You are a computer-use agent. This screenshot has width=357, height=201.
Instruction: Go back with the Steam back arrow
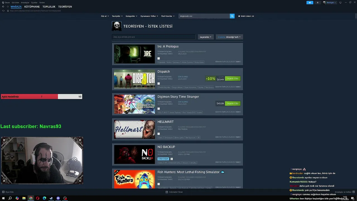(3, 7)
